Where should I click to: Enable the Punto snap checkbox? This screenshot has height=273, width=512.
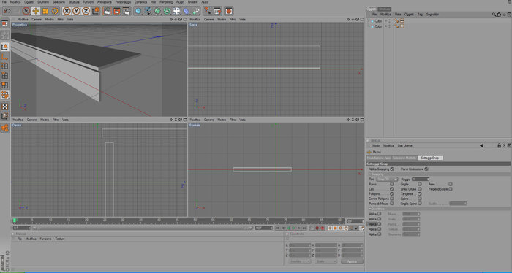(x=392, y=184)
